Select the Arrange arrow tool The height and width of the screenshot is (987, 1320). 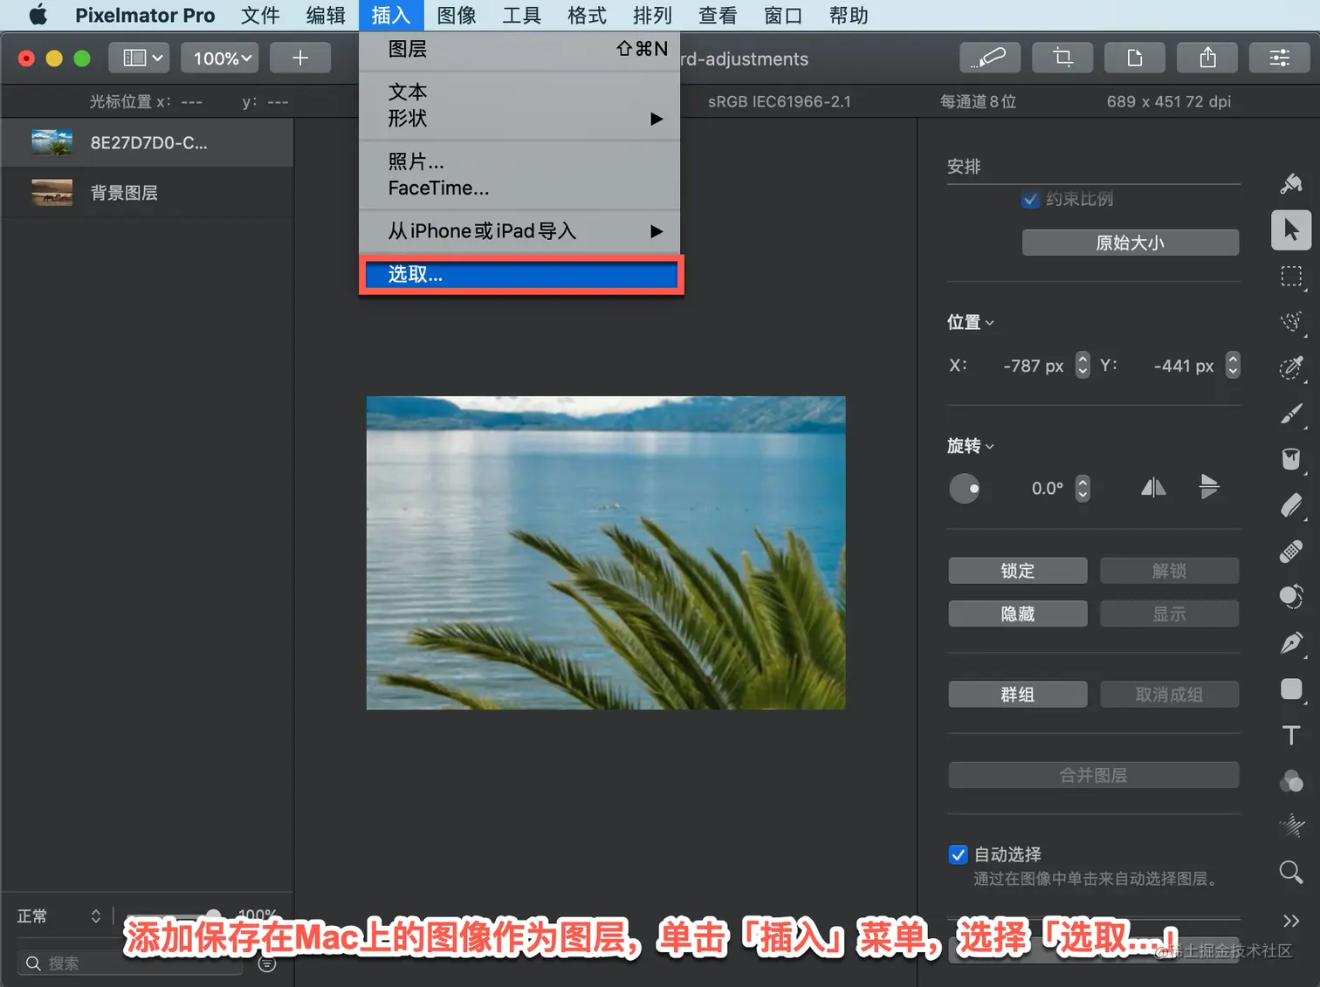1291,230
